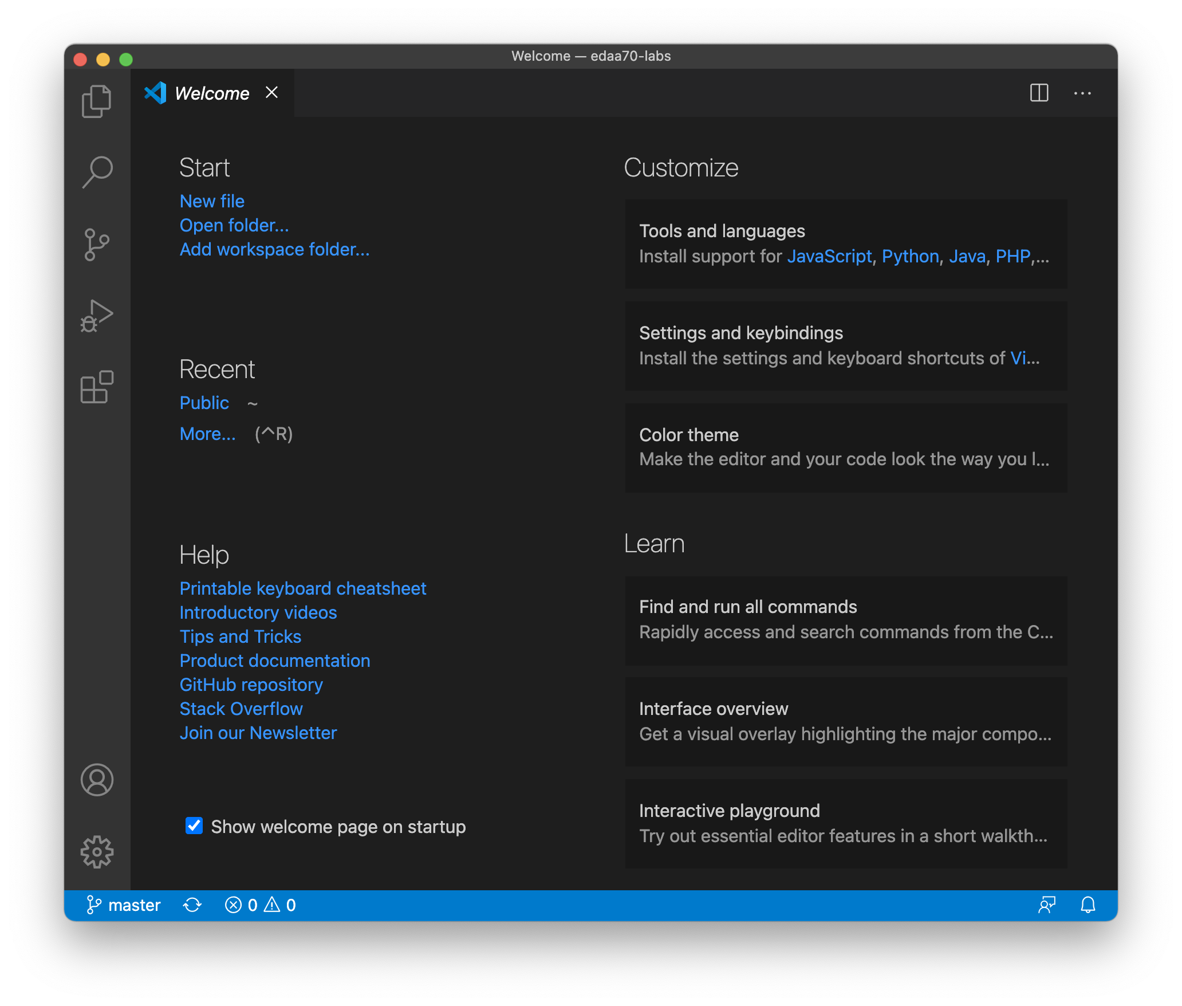Install PHP language support
This screenshot has height=1006, width=1182.
(1012, 256)
